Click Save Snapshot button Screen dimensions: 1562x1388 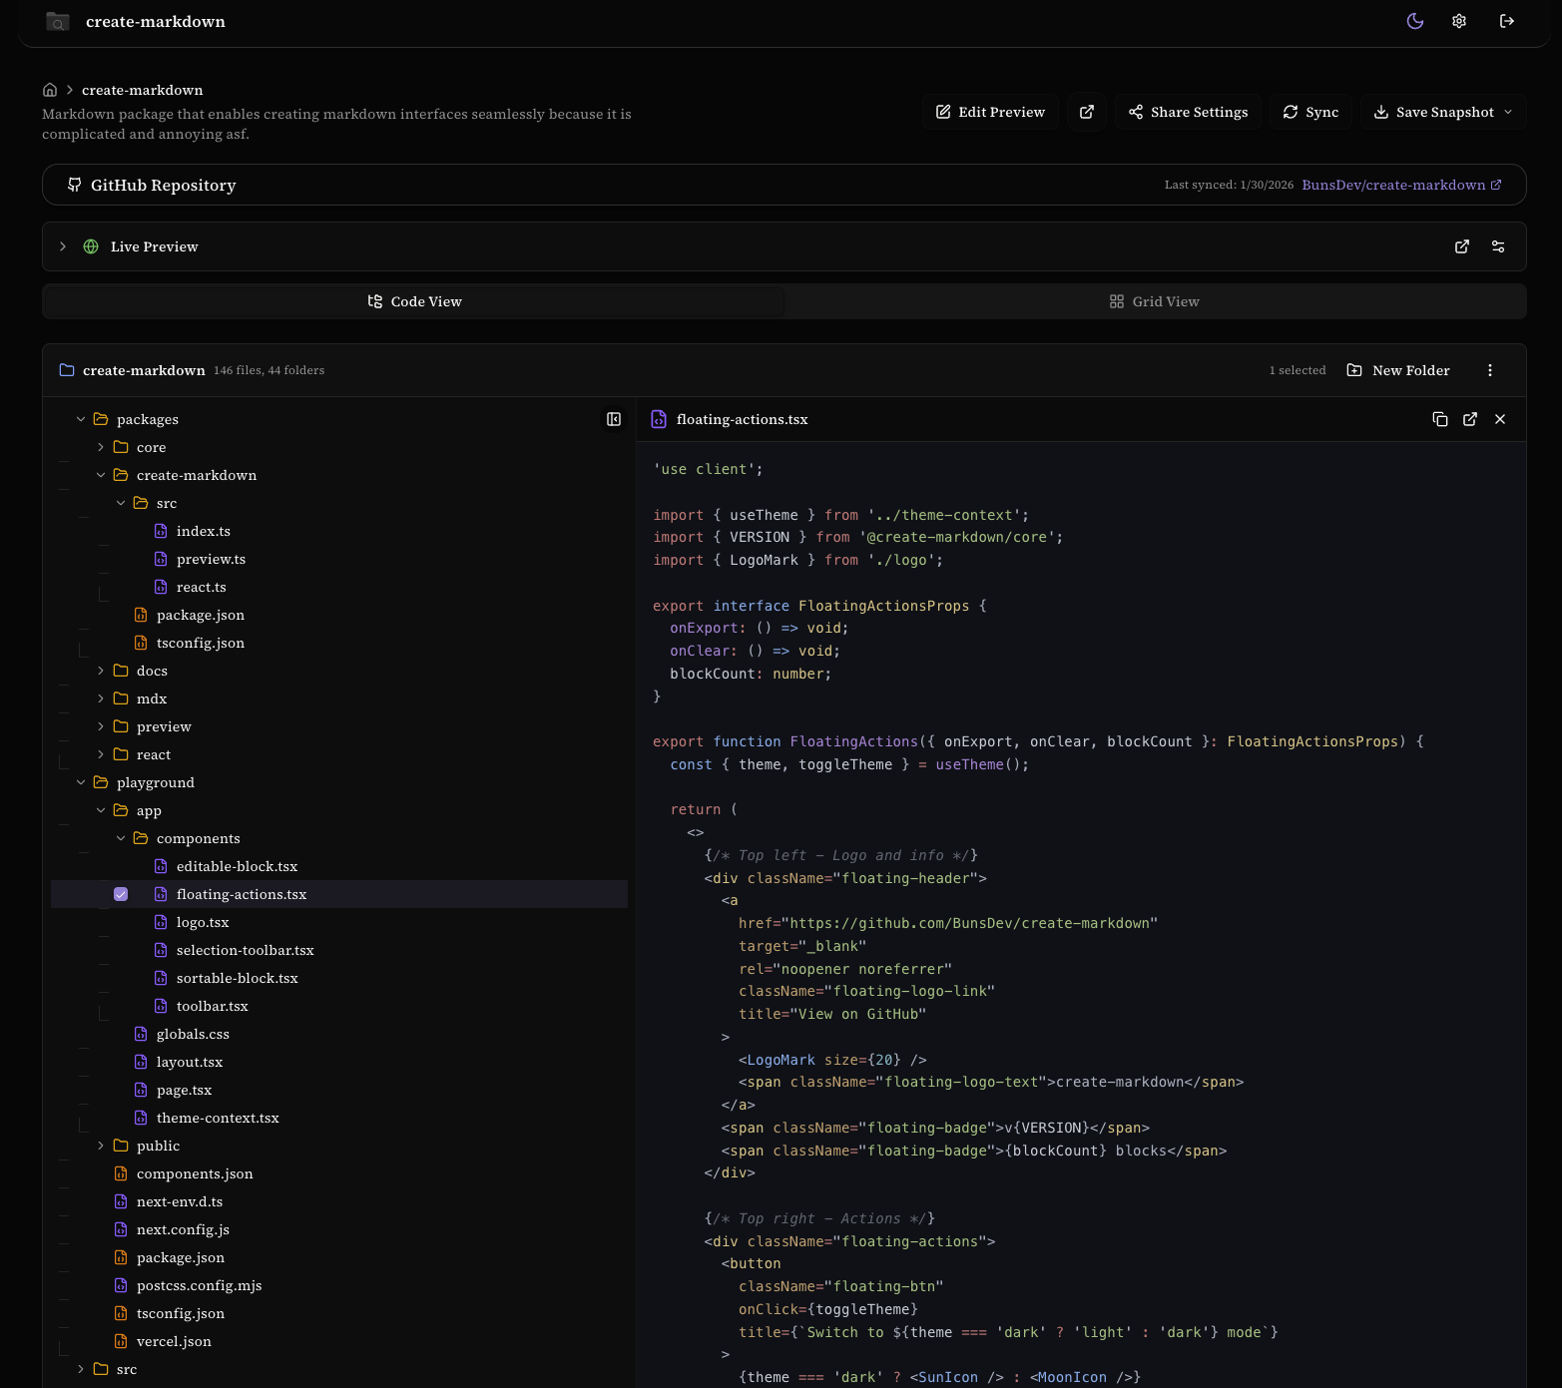point(1433,112)
